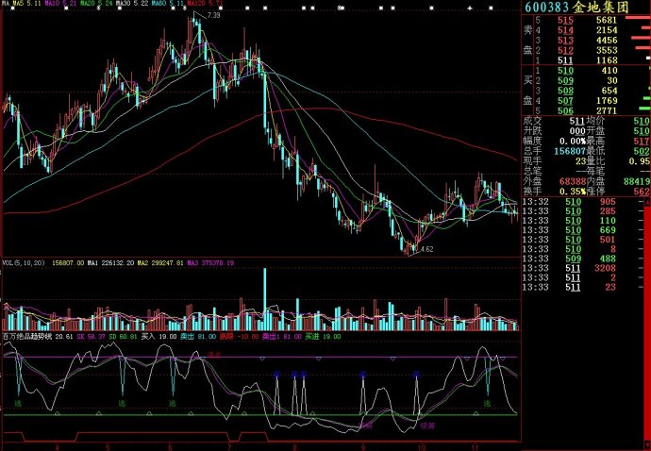The width and height of the screenshot is (651, 451).
Task: Click the month 5 axis label
Action: click(108, 447)
